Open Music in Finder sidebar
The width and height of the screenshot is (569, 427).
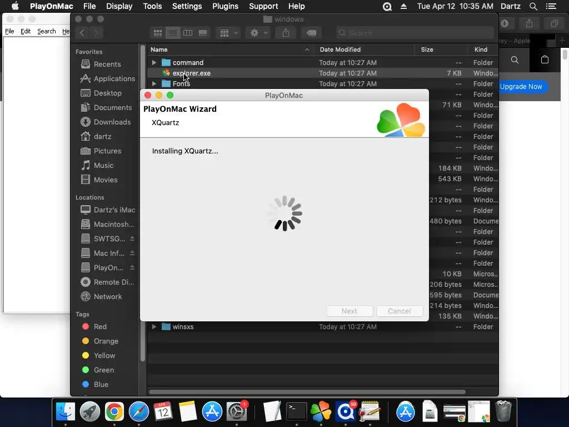point(97,165)
